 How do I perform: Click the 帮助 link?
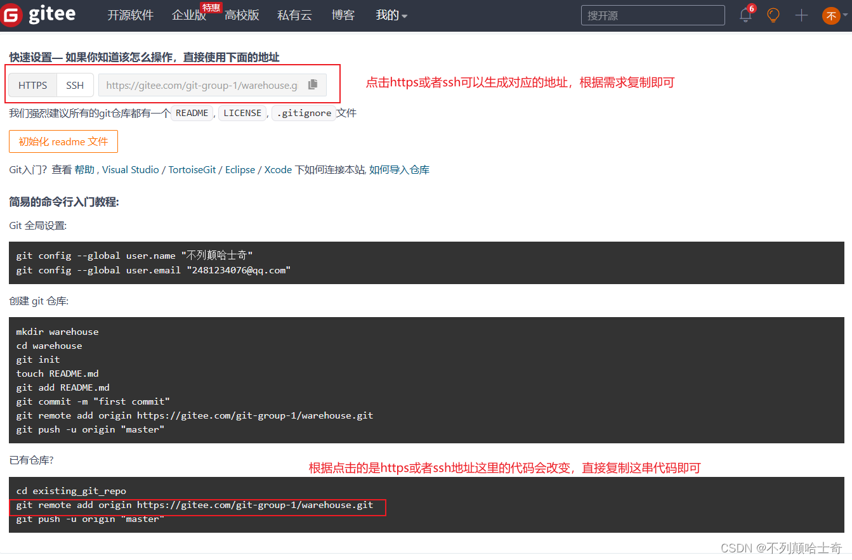[84, 170]
